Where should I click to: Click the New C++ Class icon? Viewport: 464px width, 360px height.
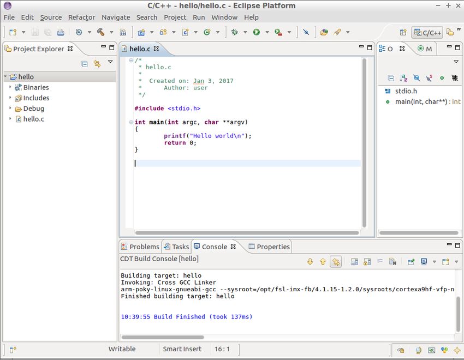207,32
